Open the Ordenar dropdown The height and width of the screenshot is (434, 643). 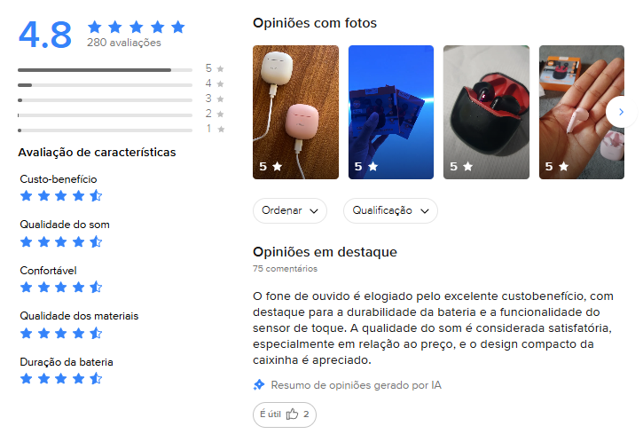[x=290, y=211]
